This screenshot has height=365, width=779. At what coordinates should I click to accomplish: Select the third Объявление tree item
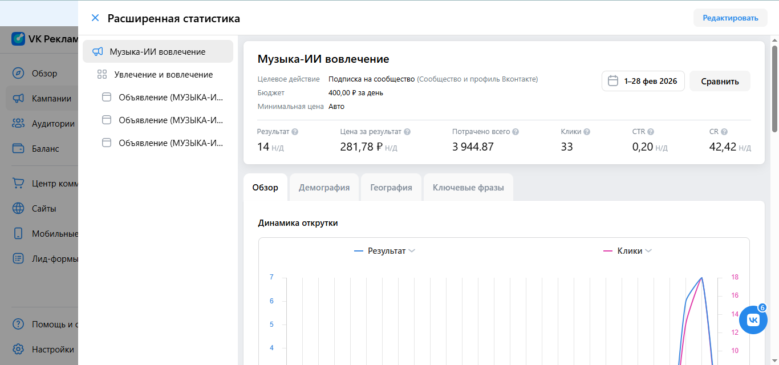[x=170, y=143]
